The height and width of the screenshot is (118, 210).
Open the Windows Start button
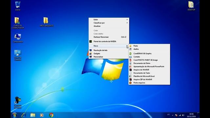14,115
